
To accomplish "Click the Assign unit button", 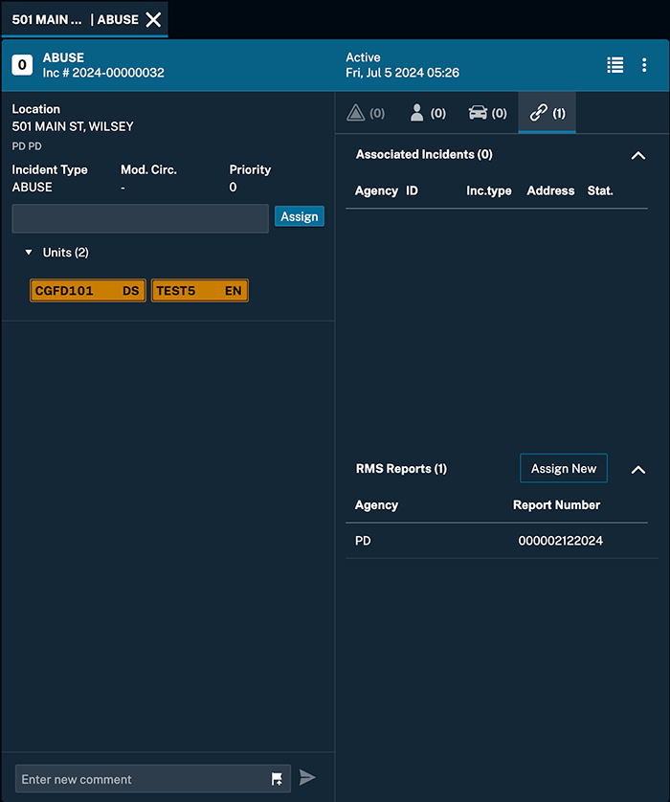I will pyautogui.click(x=300, y=217).
